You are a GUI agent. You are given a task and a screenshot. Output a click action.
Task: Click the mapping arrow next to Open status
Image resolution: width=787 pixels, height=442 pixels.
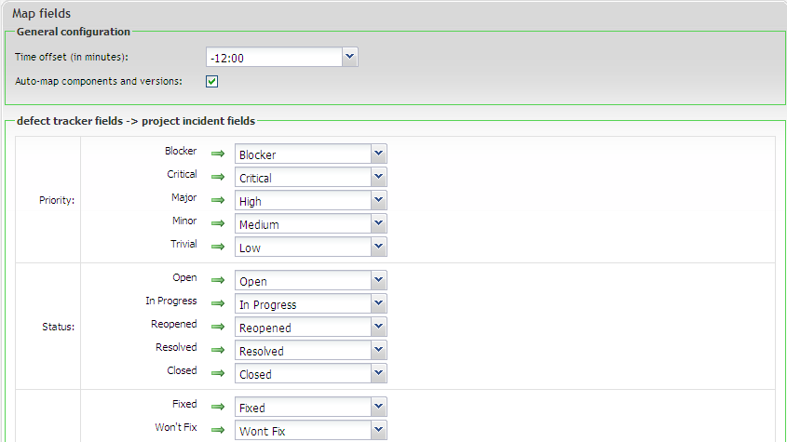click(218, 279)
